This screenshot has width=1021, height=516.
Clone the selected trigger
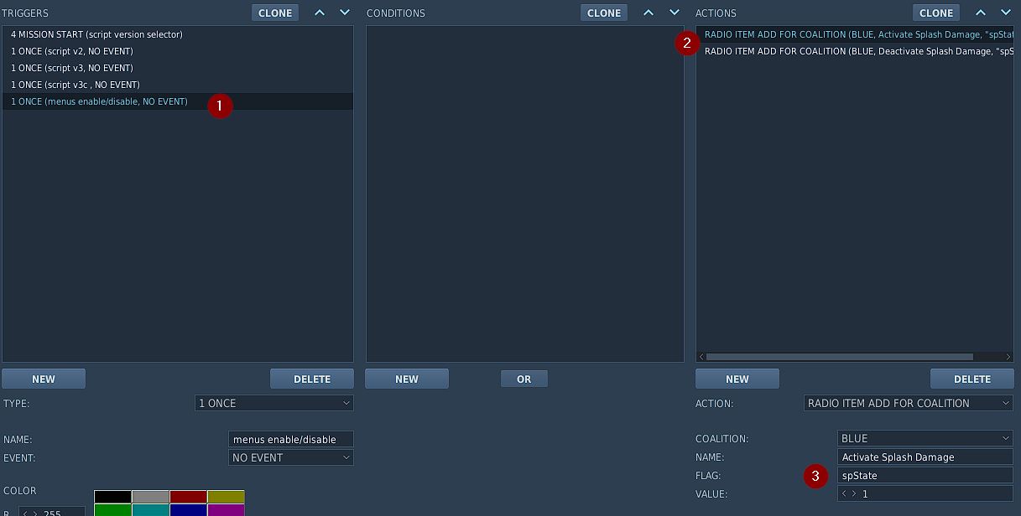(x=275, y=13)
